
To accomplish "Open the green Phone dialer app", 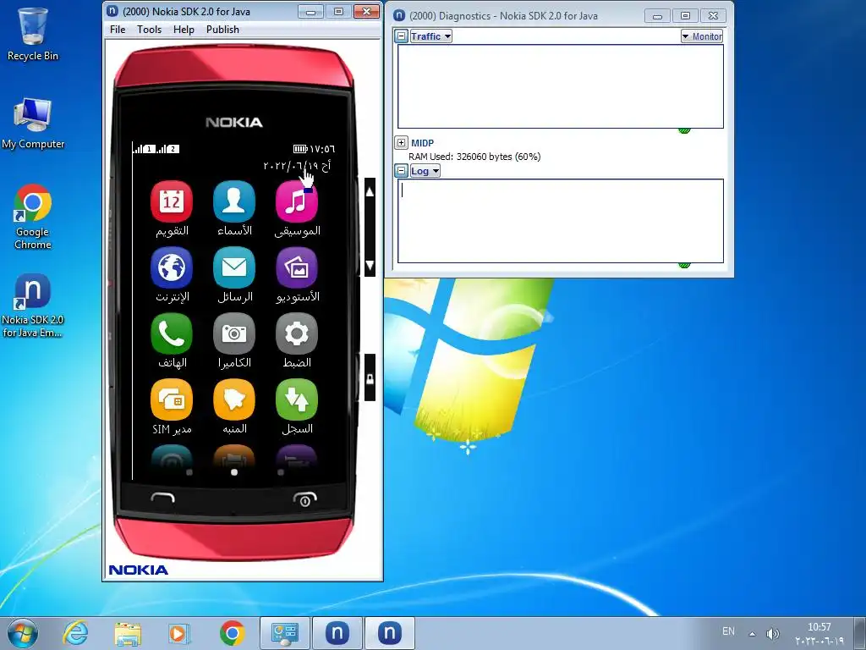I will coord(171,333).
